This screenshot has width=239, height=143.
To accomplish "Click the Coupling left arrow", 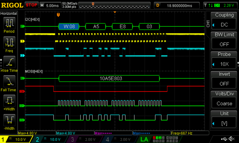I will pos(214,25).
